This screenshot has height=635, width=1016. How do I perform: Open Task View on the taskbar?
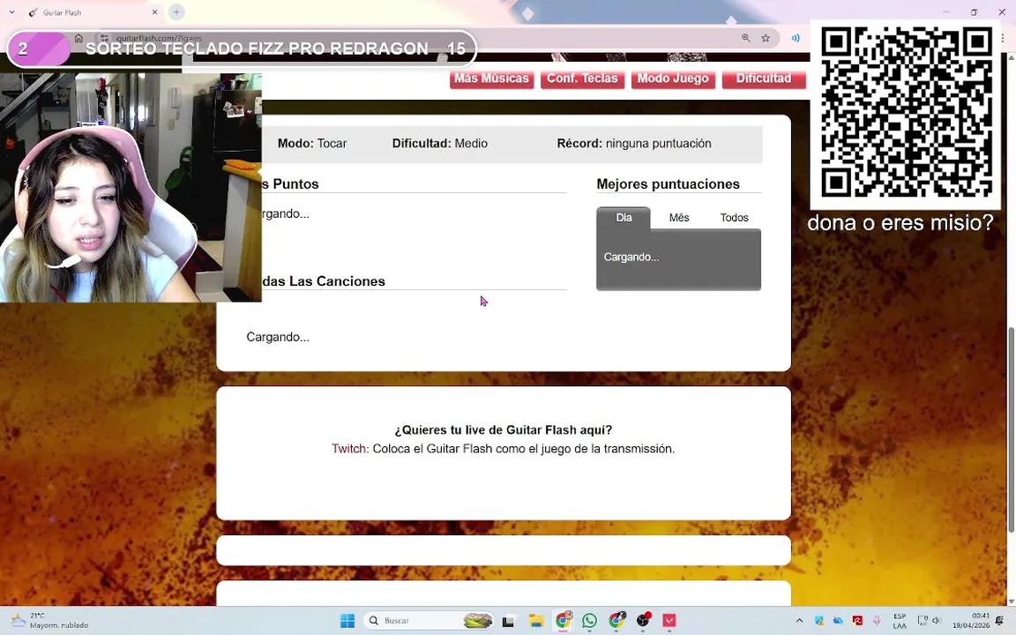pyautogui.click(x=509, y=621)
